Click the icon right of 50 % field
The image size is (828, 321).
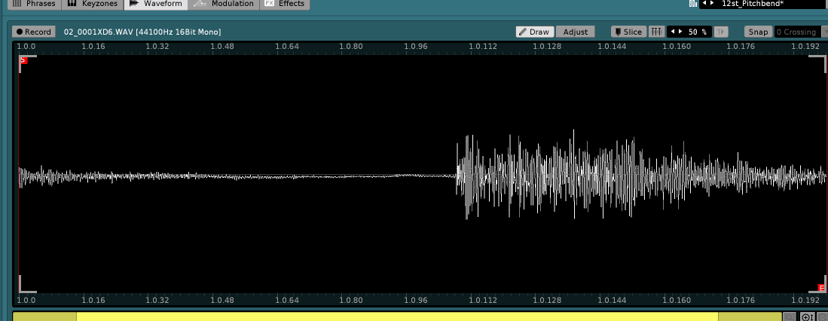(x=721, y=32)
